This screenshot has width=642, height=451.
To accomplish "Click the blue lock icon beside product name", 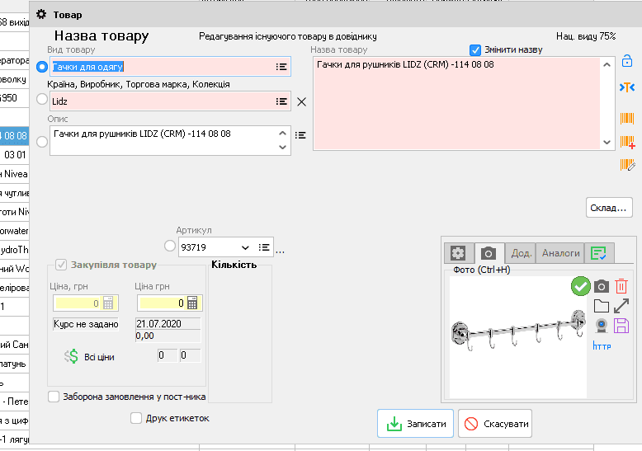I will (x=627, y=62).
